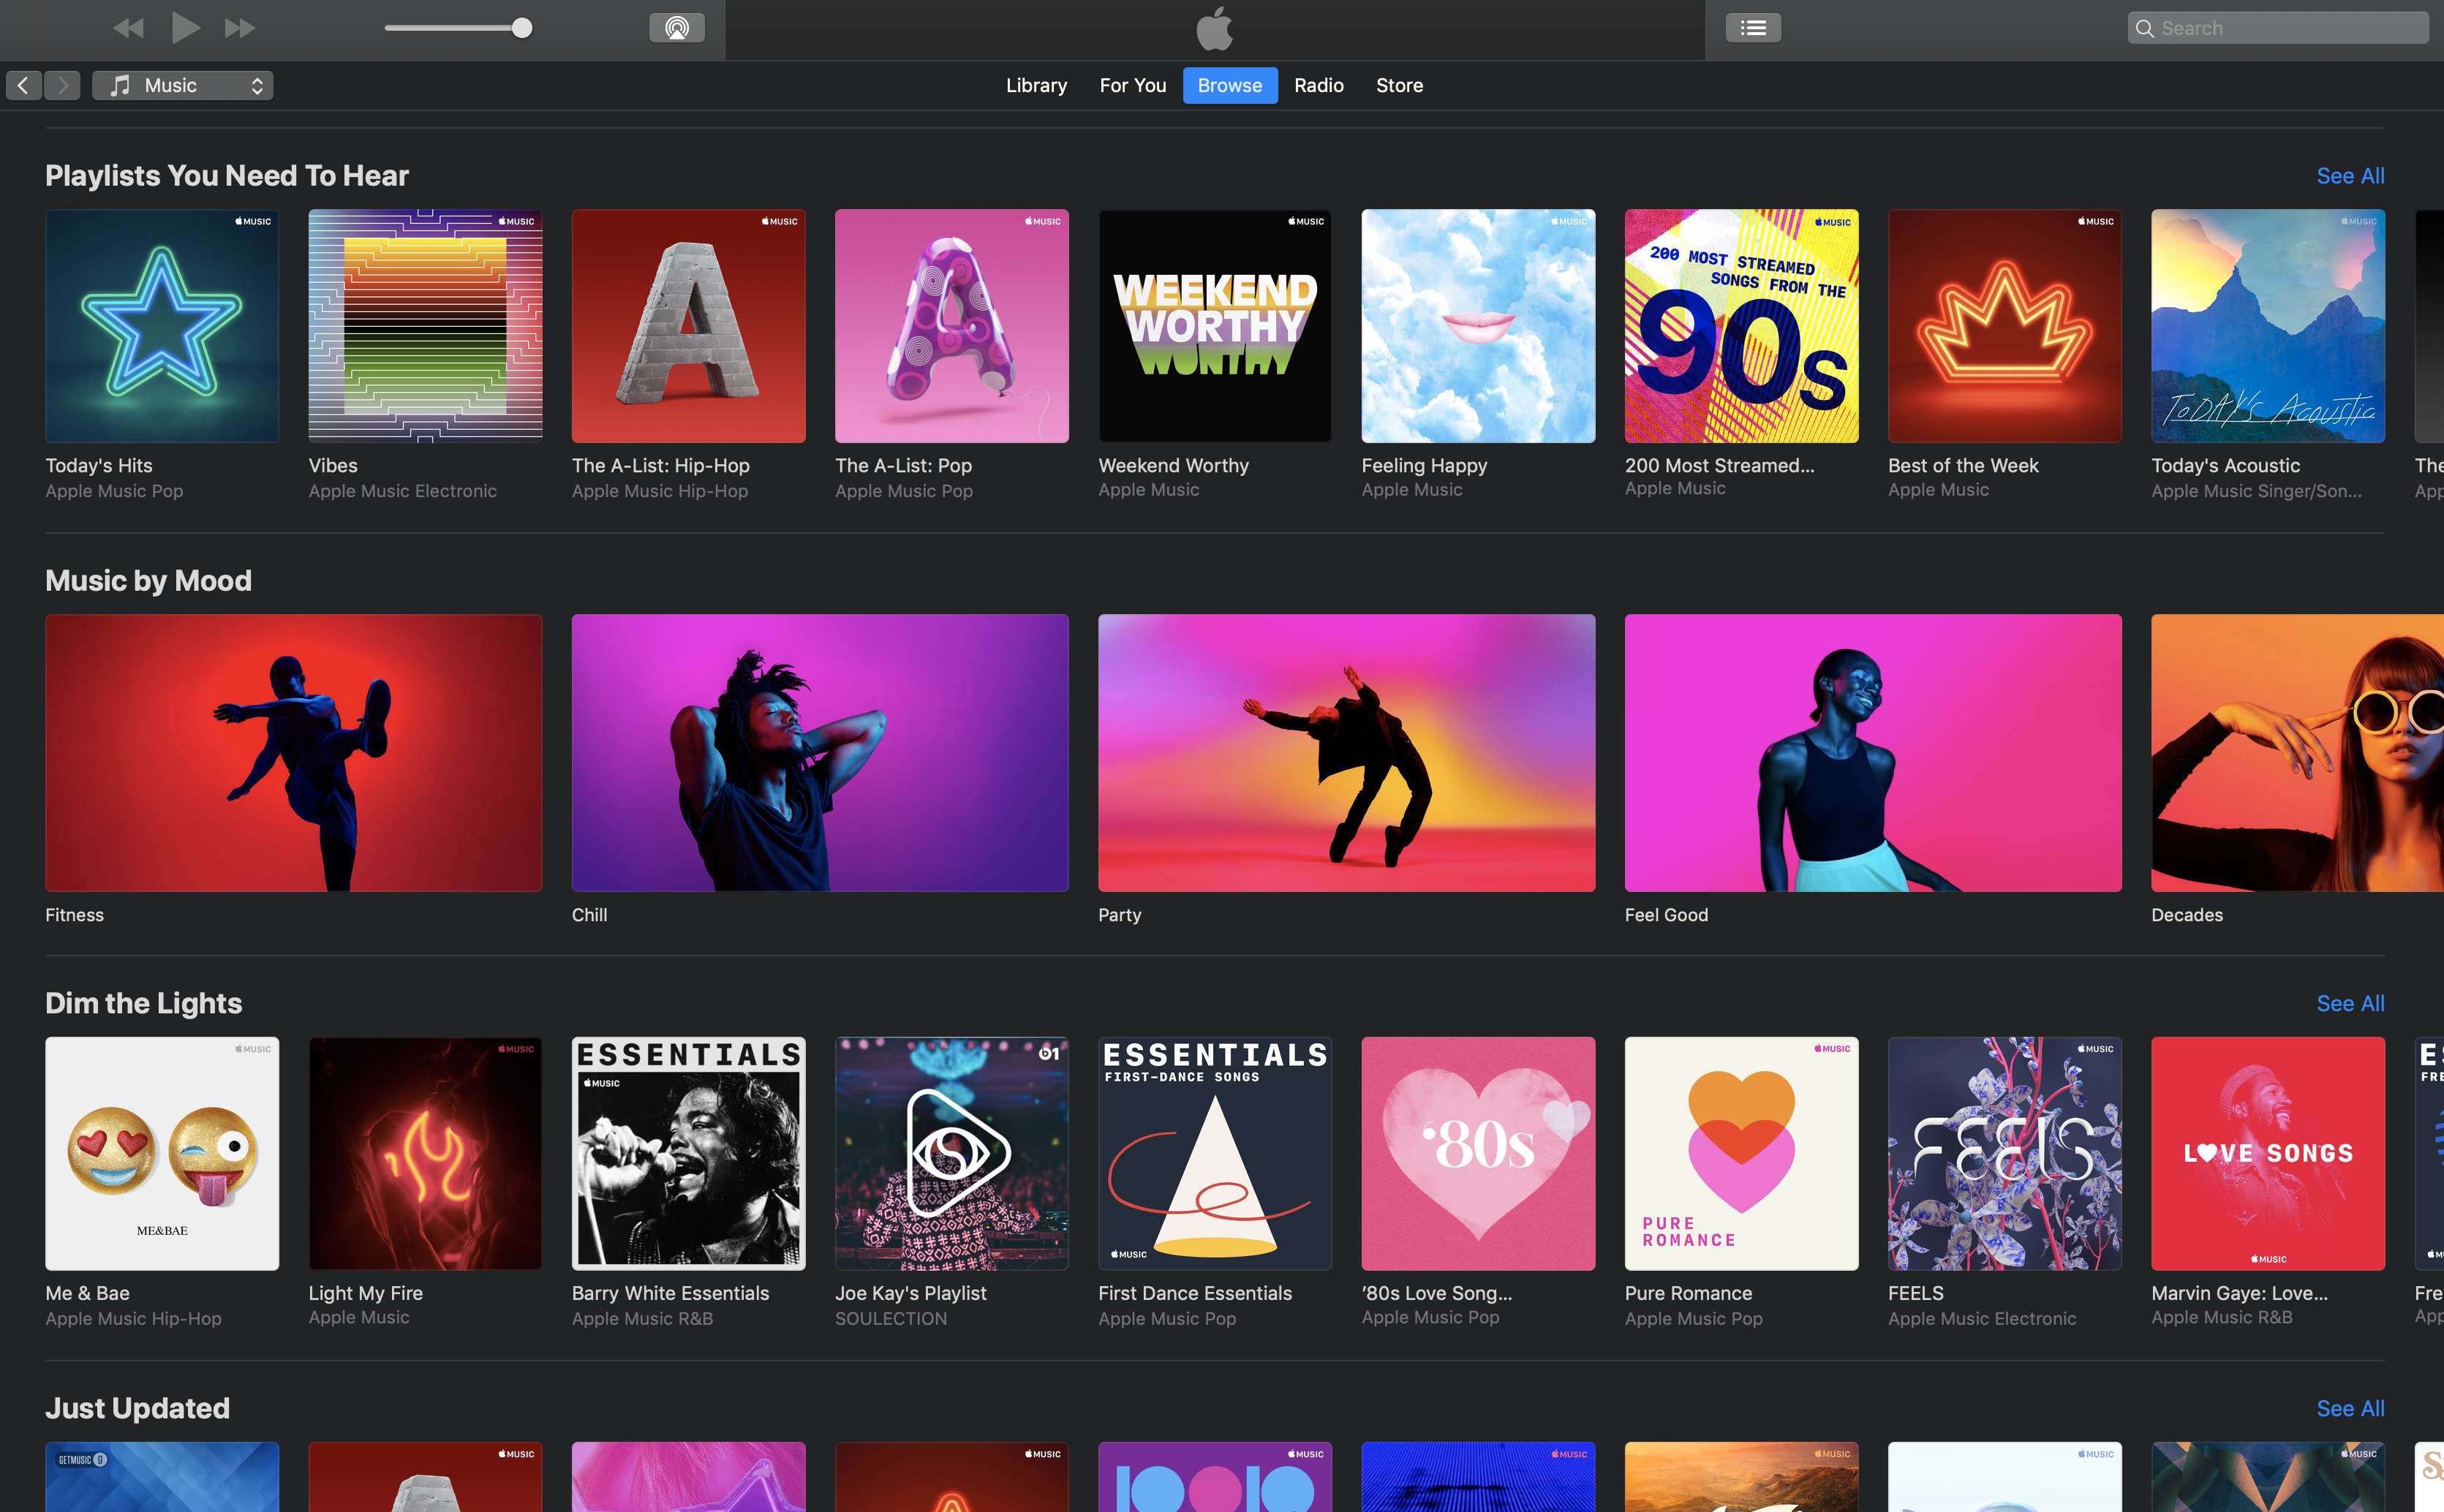The image size is (2444, 1512).
Task: Open the Music media type dropdown
Action: click(x=182, y=86)
